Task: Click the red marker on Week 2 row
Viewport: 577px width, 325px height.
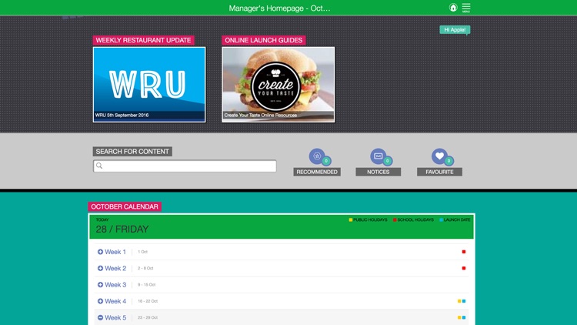Action: click(x=464, y=268)
